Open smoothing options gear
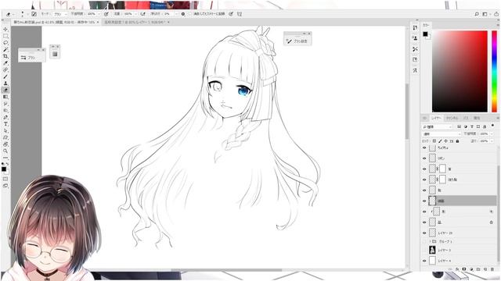Viewport: 501px width, 281px height. tap(183, 14)
